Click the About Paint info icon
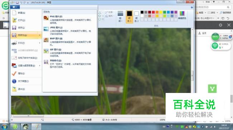This screenshot has height=130, width=233. coord(14,81)
